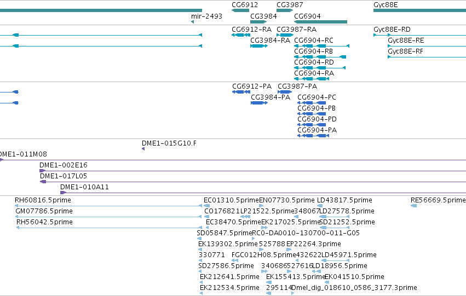Click the 340686 feature label
Viewport: 466px width, 296px height.
pyautogui.click(x=274, y=266)
